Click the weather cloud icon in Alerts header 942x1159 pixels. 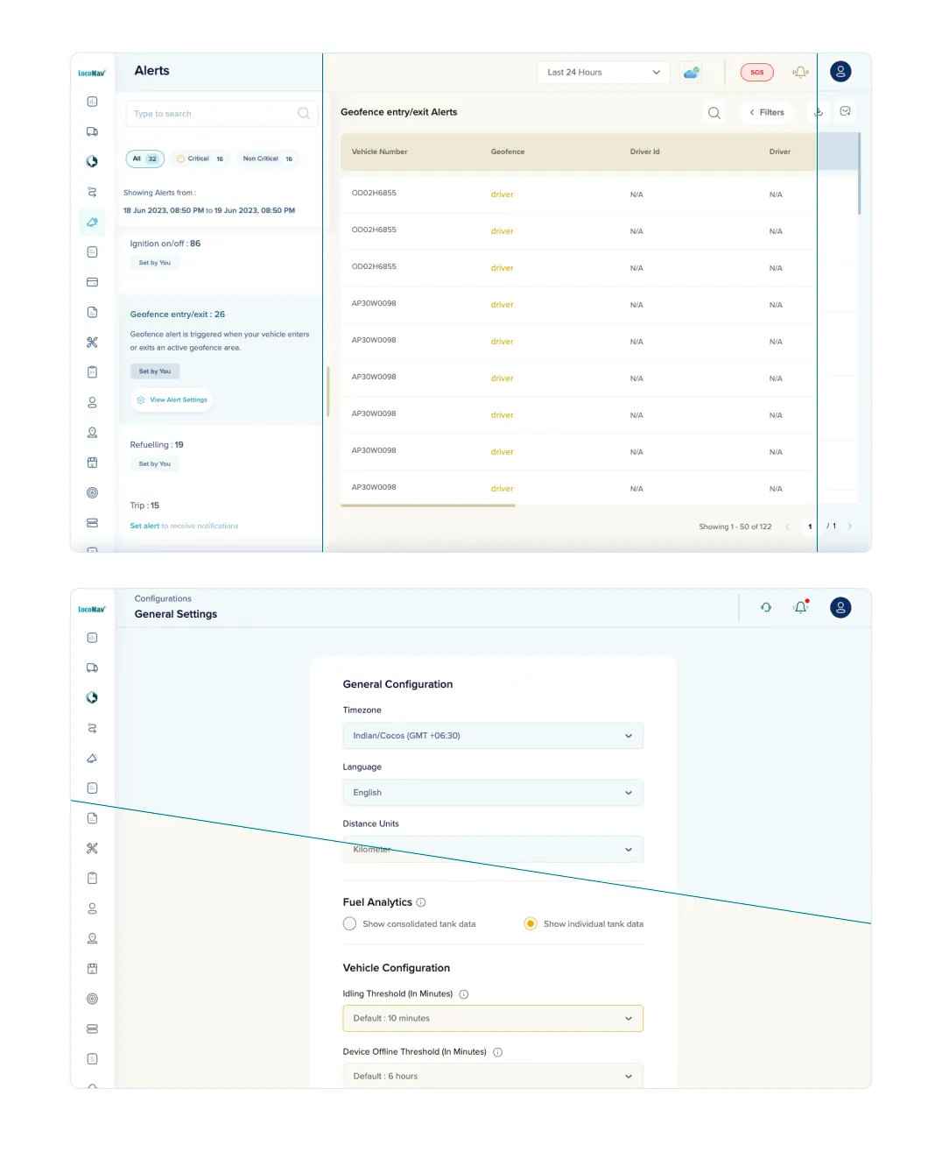click(692, 73)
